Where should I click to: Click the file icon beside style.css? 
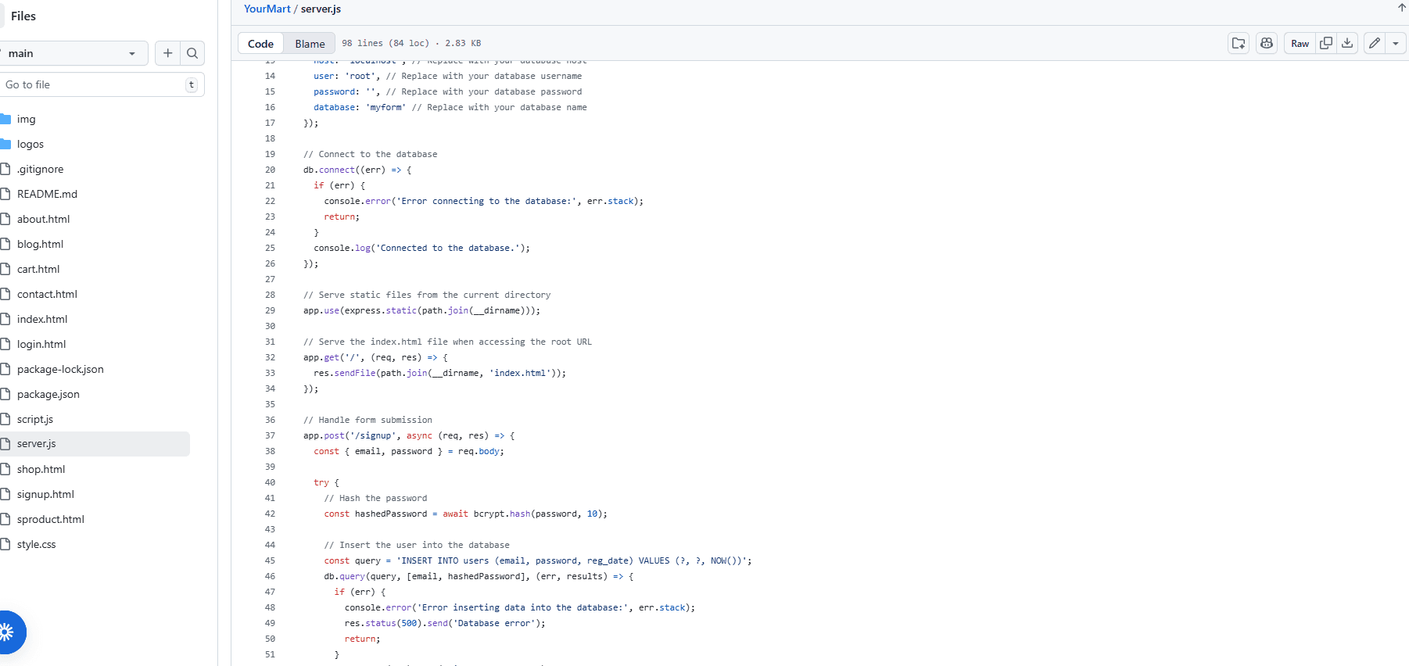[x=5, y=544]
